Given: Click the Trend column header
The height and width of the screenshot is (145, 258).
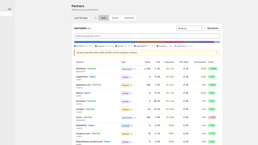Looking at the screenshot, I should [211, 62].
